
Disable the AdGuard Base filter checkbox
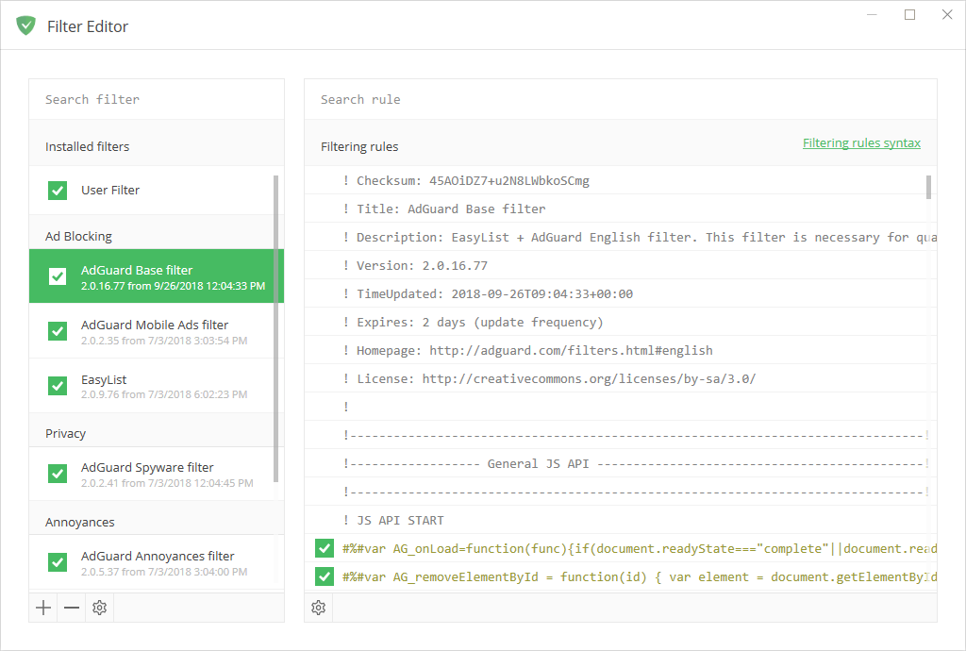58,276
